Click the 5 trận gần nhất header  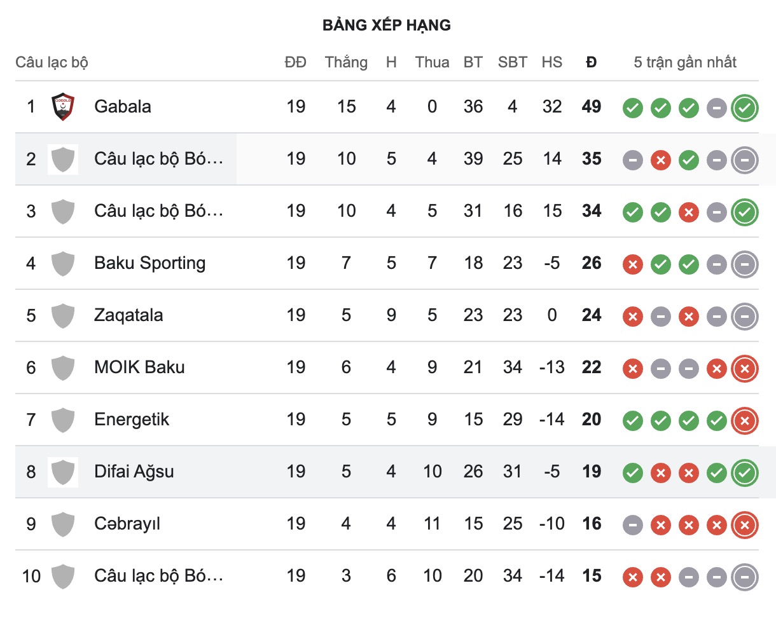point(684,62)
